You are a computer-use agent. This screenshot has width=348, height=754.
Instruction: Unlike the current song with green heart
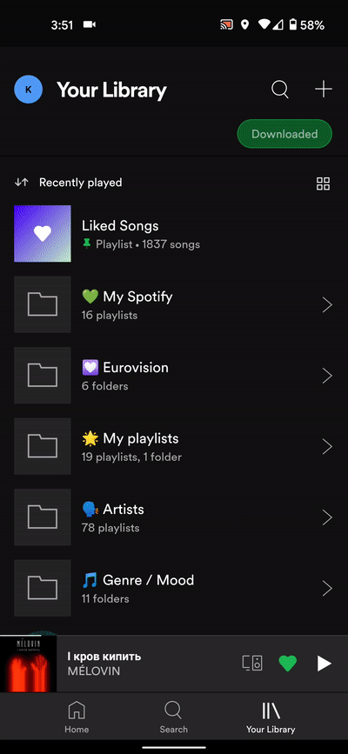(x=288, y=664)
